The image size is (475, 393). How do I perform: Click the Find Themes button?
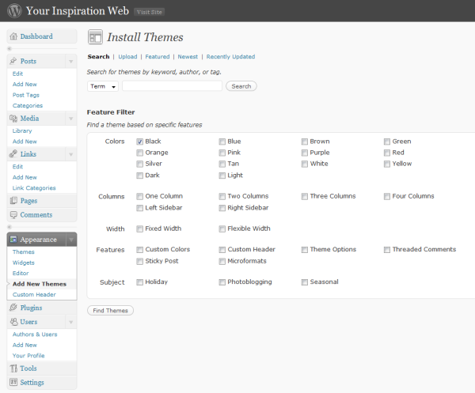[x=110, y=311]
